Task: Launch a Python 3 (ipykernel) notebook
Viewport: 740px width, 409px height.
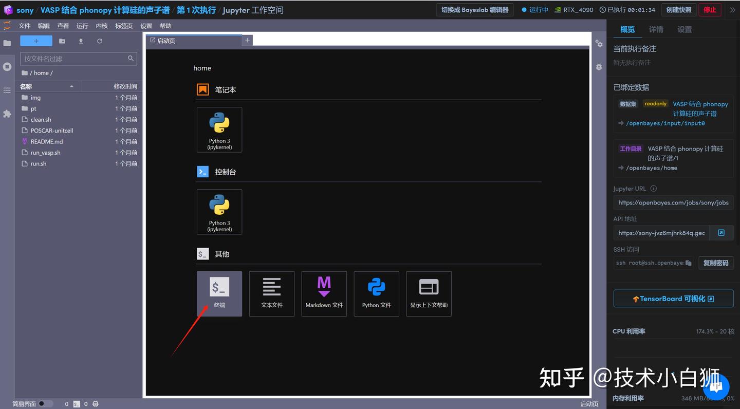Action: [219, 129]
